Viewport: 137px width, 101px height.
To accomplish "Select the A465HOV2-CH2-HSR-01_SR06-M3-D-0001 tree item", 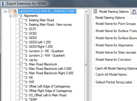I will tap(47, 11).
